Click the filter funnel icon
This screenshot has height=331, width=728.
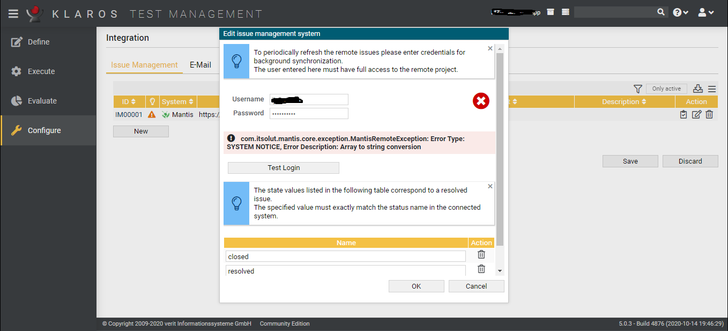(x=637, y=89)
